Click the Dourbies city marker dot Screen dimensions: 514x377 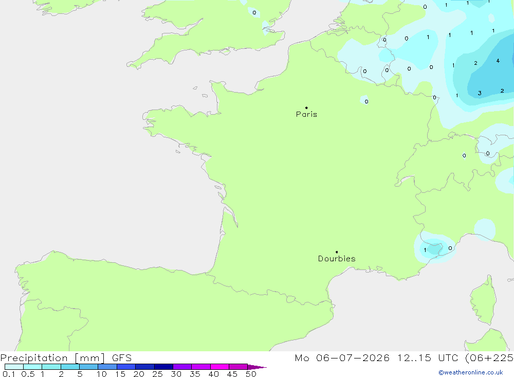pos(337,252)
